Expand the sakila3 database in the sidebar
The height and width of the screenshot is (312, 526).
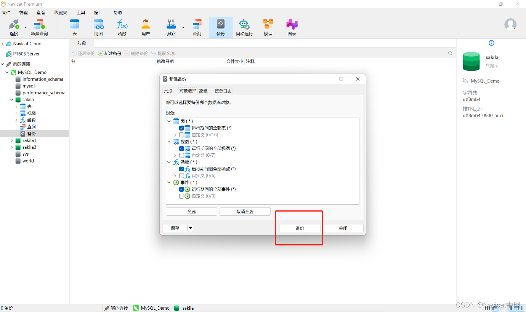click(12, 147)
